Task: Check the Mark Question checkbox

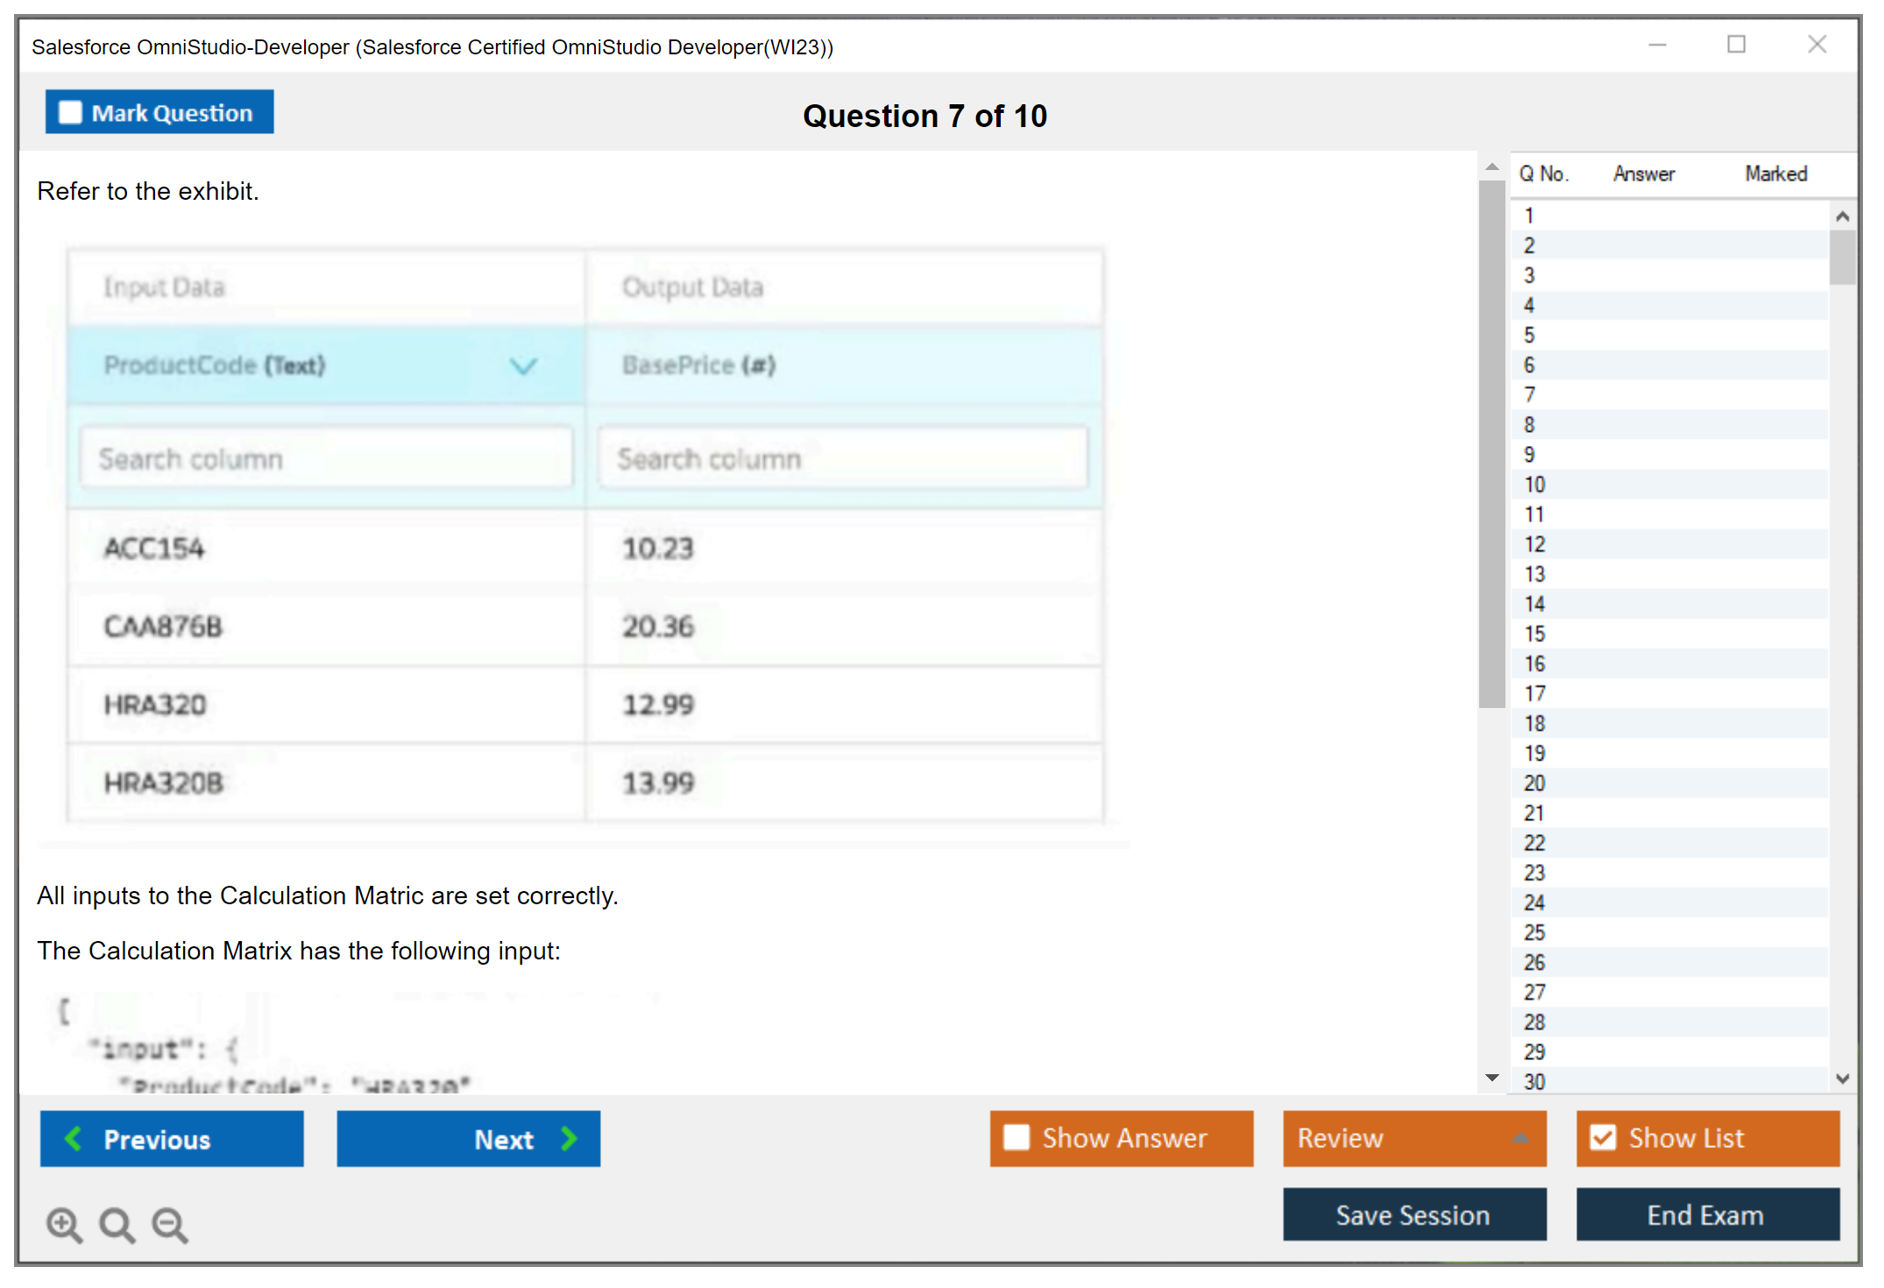Action: tap(70, 112)
